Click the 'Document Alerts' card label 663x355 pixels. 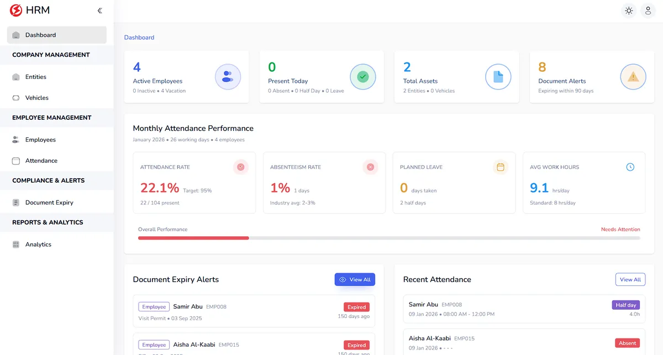tap(562, 81)
